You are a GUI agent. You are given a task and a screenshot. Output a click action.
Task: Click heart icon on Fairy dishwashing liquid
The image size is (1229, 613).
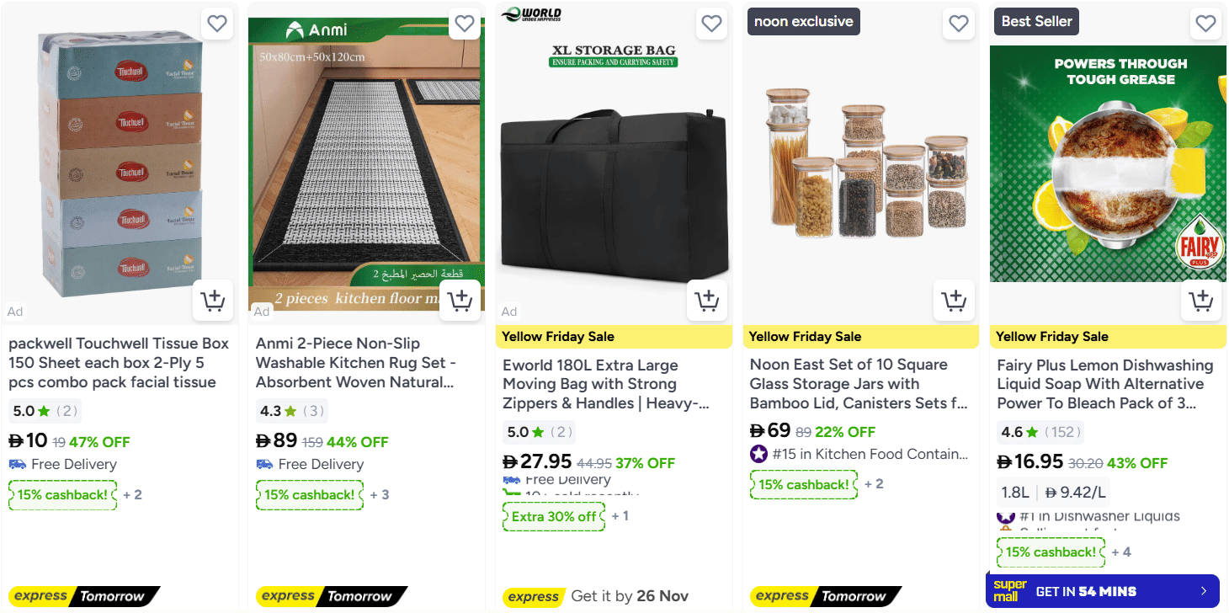(1205, 24)
